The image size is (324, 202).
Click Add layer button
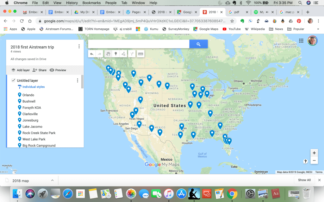tap(21, 70)
